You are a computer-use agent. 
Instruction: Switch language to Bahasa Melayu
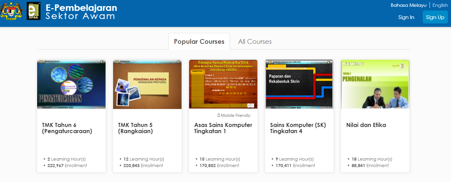pyautogui.click(x=408, y=5)
